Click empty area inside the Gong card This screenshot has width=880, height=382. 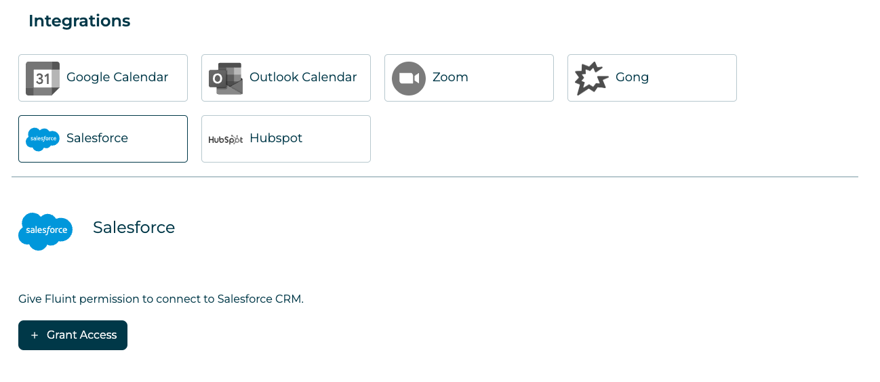pos(692,78)
